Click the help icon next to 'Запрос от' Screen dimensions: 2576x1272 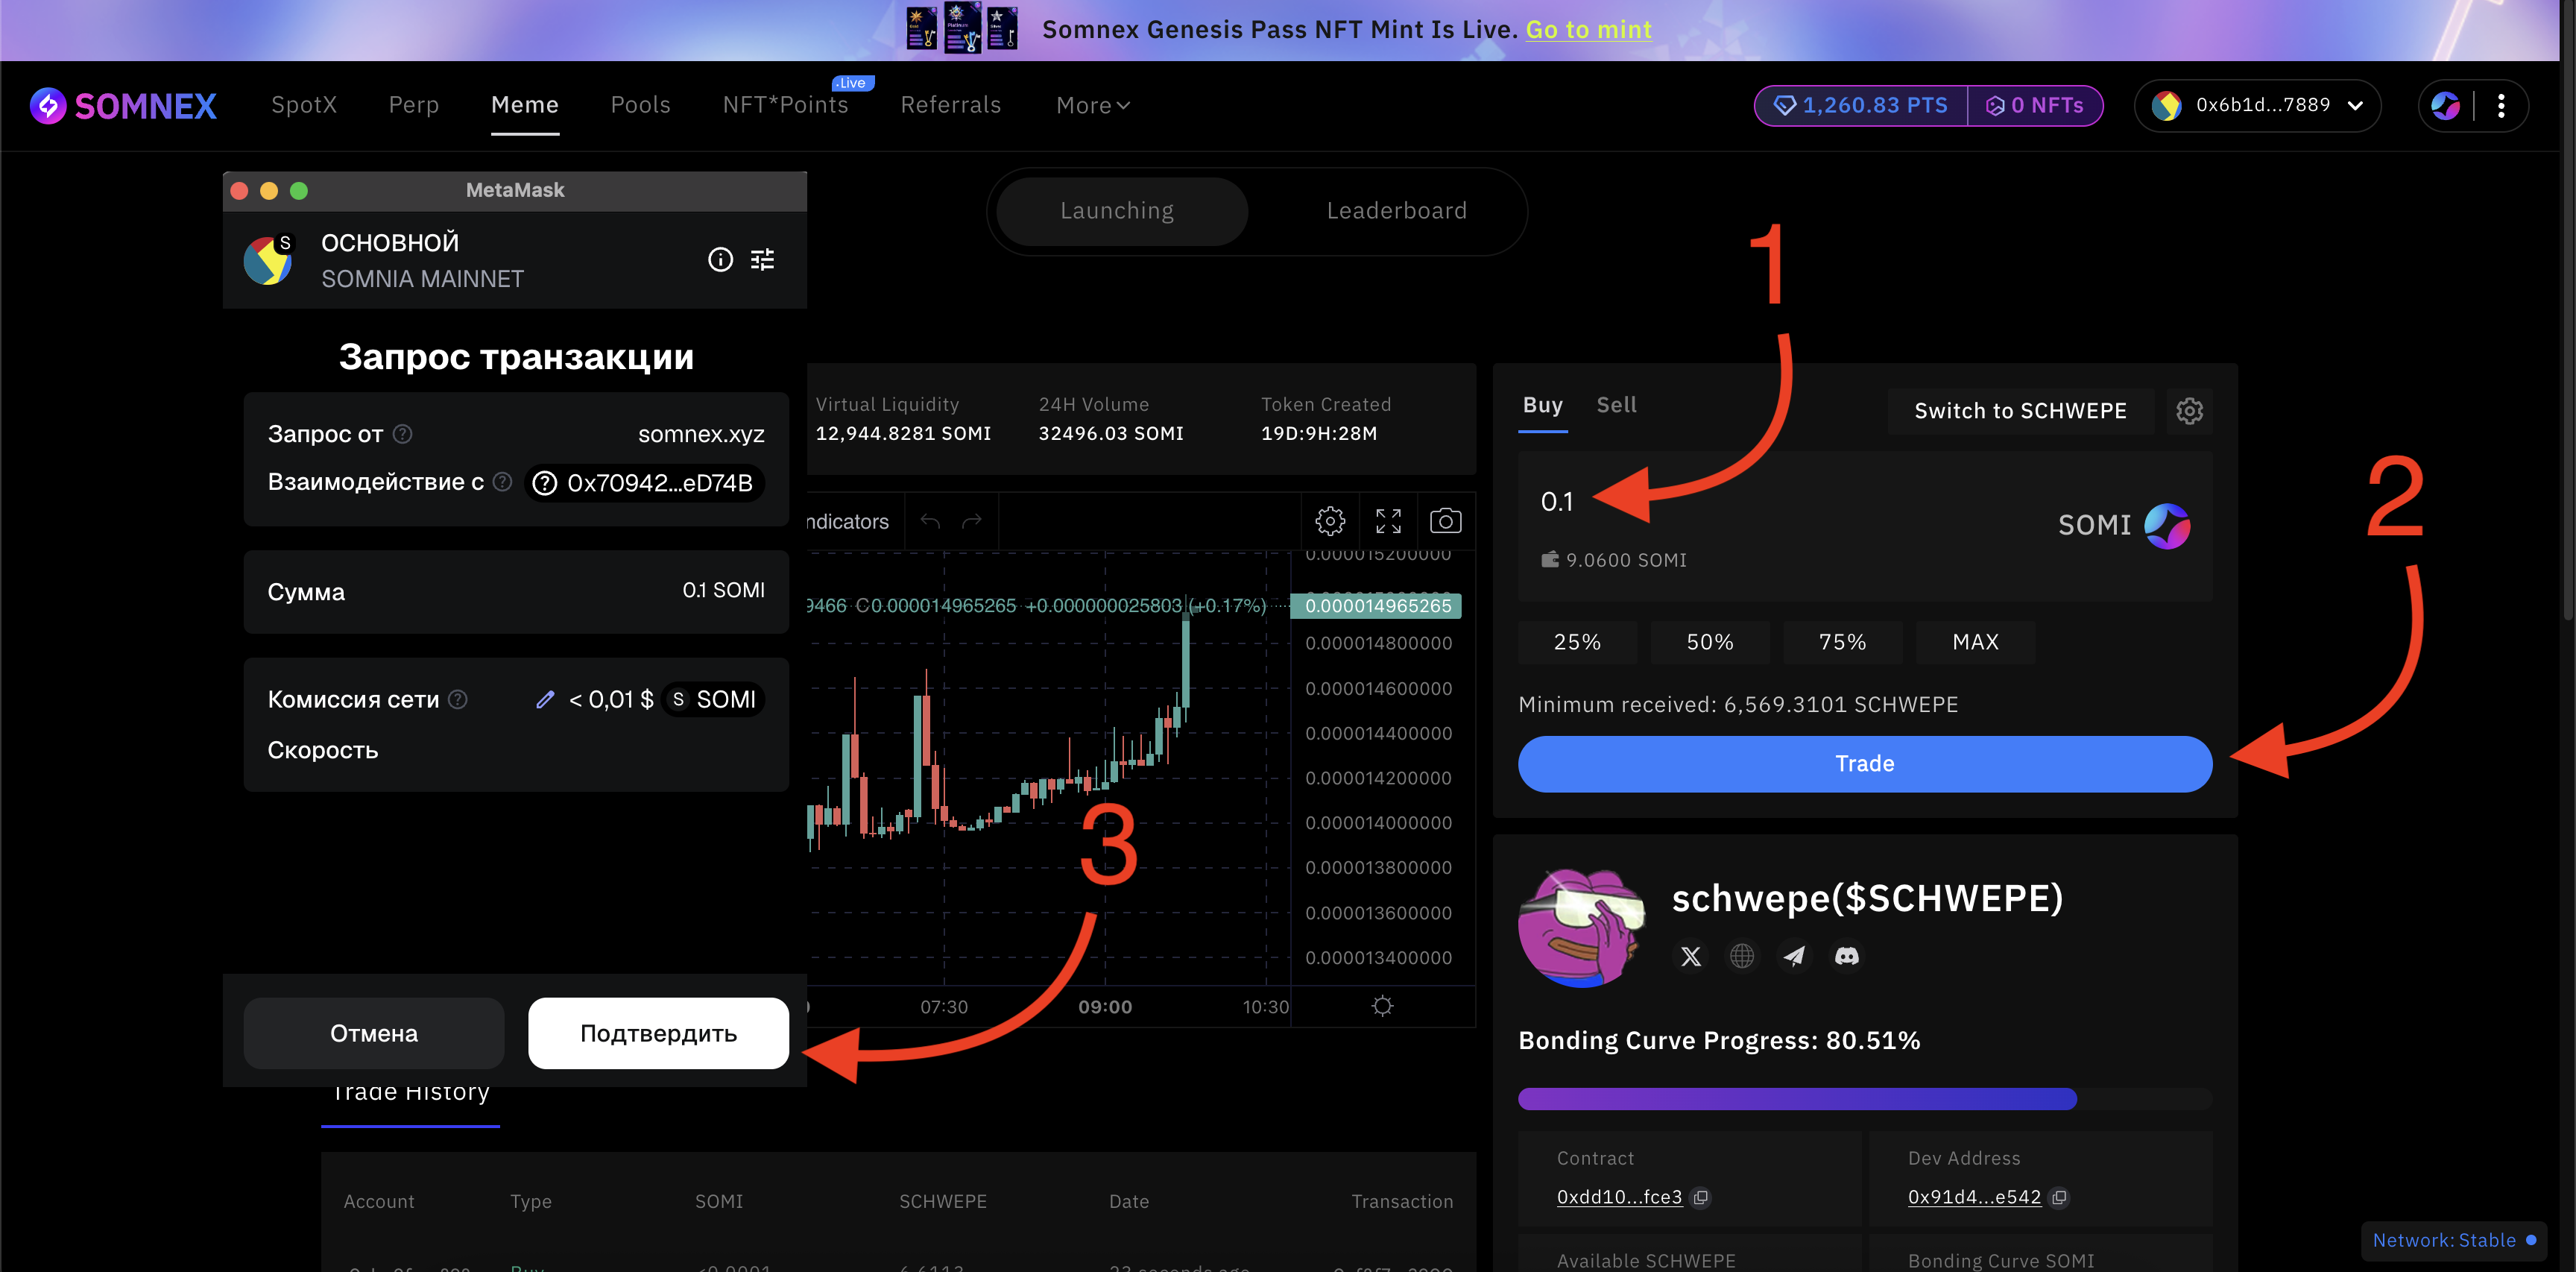click(x=402, y=434)
